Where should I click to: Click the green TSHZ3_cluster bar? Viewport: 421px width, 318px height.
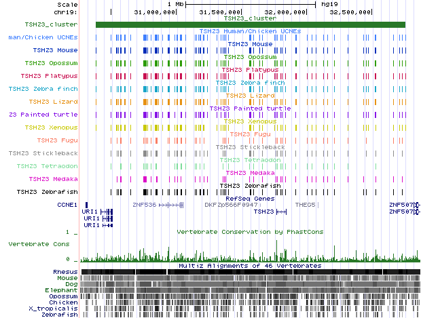coord(250,24)
